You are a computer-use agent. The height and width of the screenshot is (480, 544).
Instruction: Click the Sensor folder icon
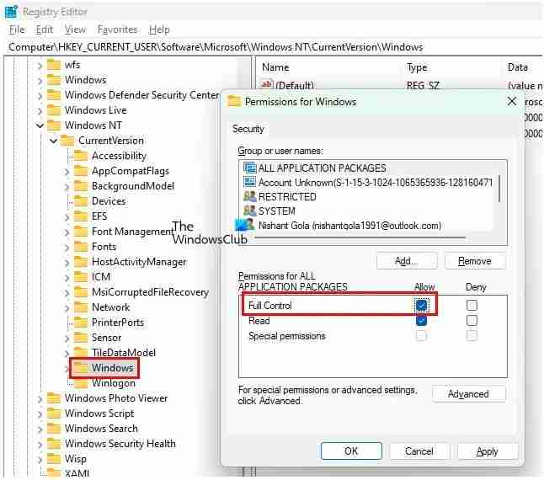(81, 338)
